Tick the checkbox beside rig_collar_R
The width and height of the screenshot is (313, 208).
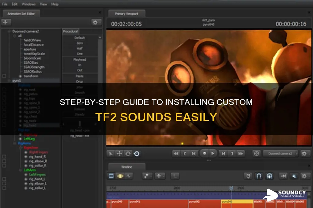(4, 166)
